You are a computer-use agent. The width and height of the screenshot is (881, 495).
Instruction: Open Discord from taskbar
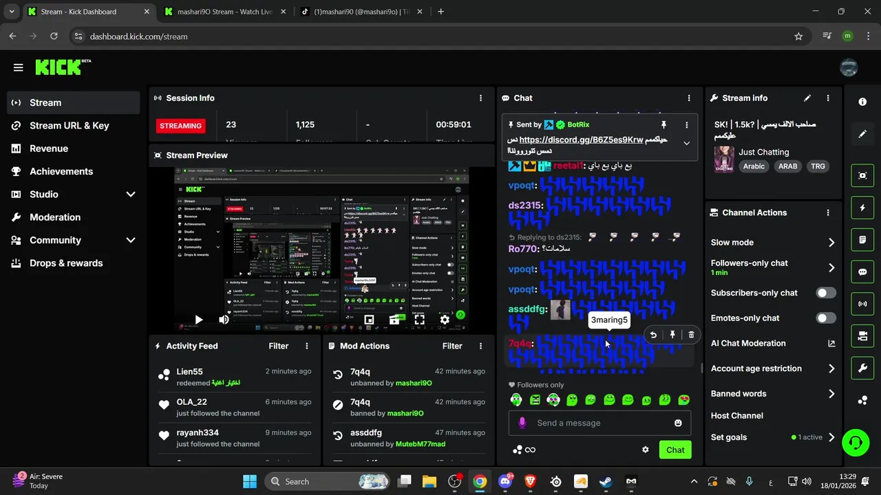(505, 481)
